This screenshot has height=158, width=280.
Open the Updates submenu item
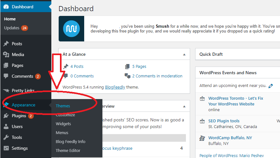tap(11, 28)
